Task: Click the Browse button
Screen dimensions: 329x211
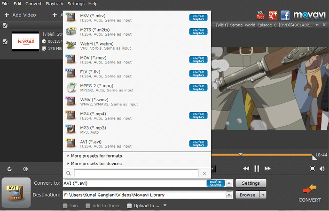Action: tap(248, 195)
